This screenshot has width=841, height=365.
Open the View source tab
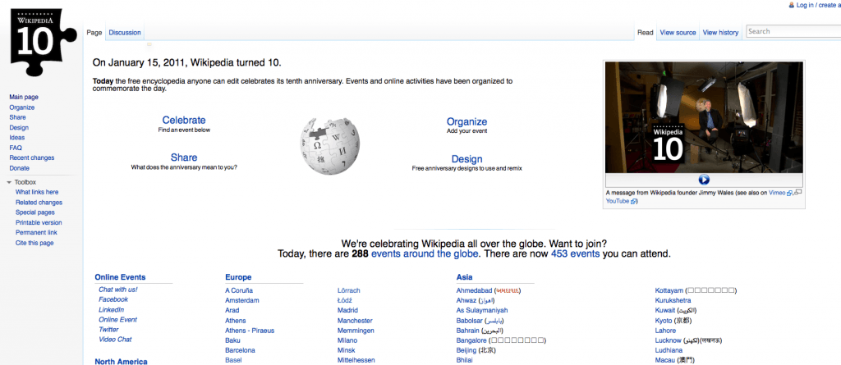tap(678, 33)
